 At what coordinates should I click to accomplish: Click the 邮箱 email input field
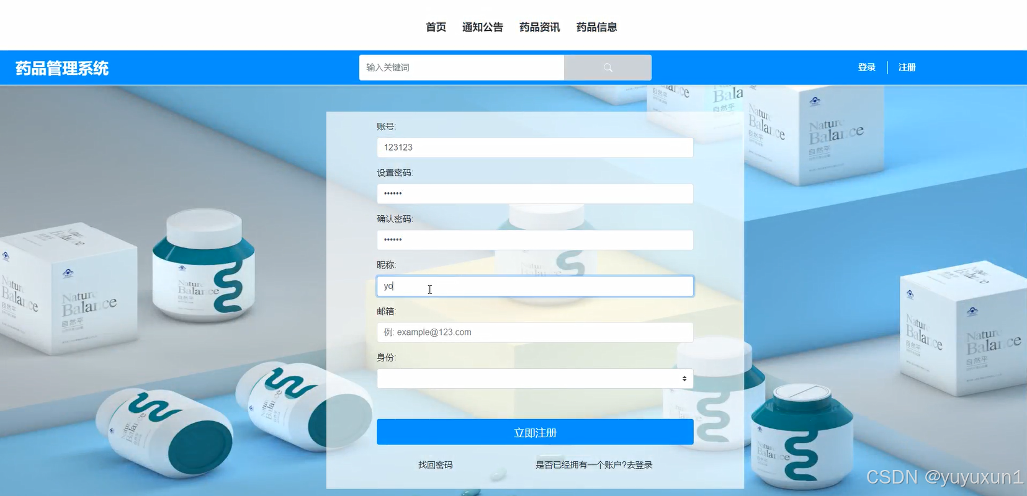(x=535, y=332)
